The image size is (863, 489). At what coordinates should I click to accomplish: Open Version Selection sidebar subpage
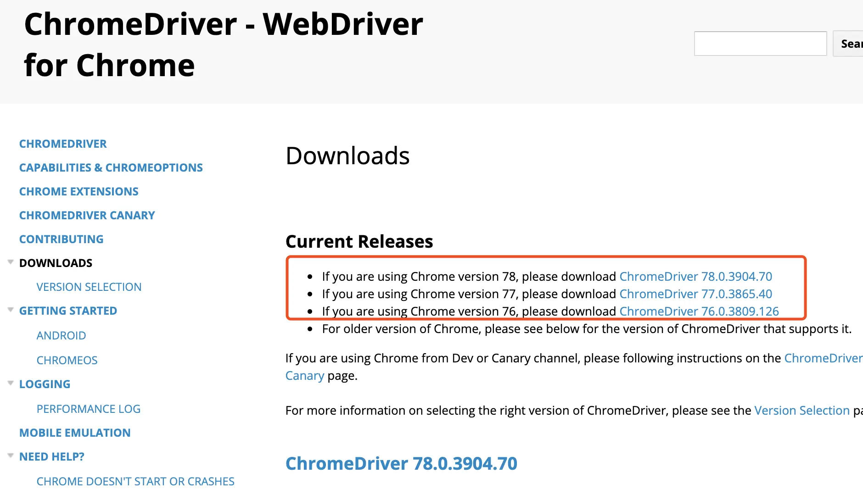(89, 287)
